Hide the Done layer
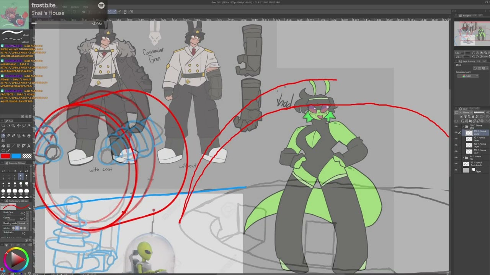The height and width of the screenshot is (275, 490). pyautogui.click(x=456, y=133)
